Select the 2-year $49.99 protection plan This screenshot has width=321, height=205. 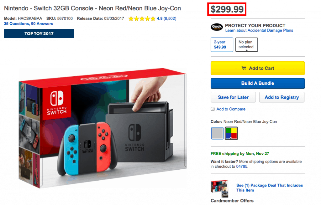tap(222, 44)
